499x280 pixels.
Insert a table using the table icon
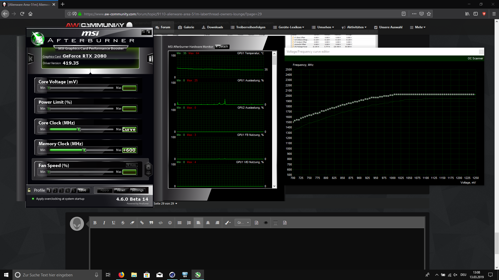[x=275, y=223]
